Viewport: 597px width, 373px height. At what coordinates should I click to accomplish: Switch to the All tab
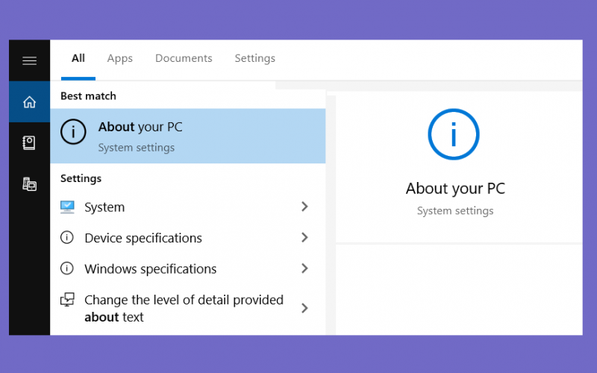click(x=78, y=58)
